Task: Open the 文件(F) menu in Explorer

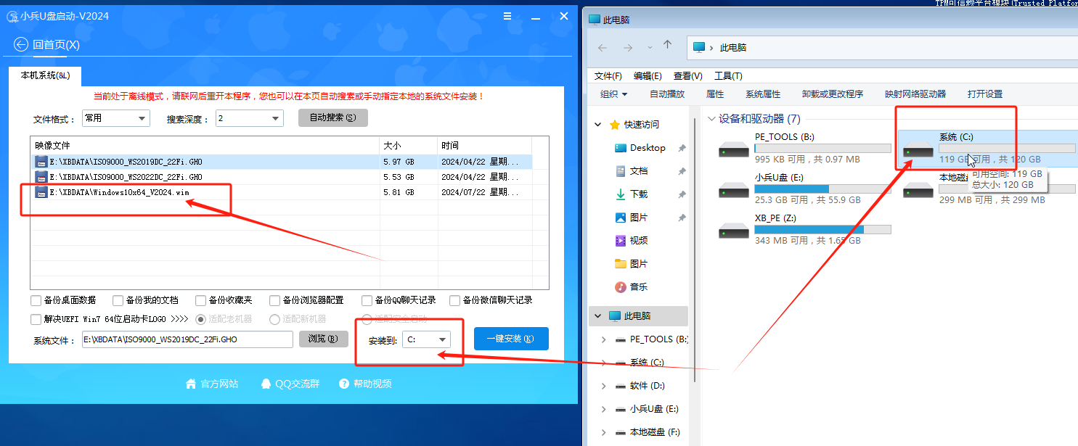Action: click(608, 76)
